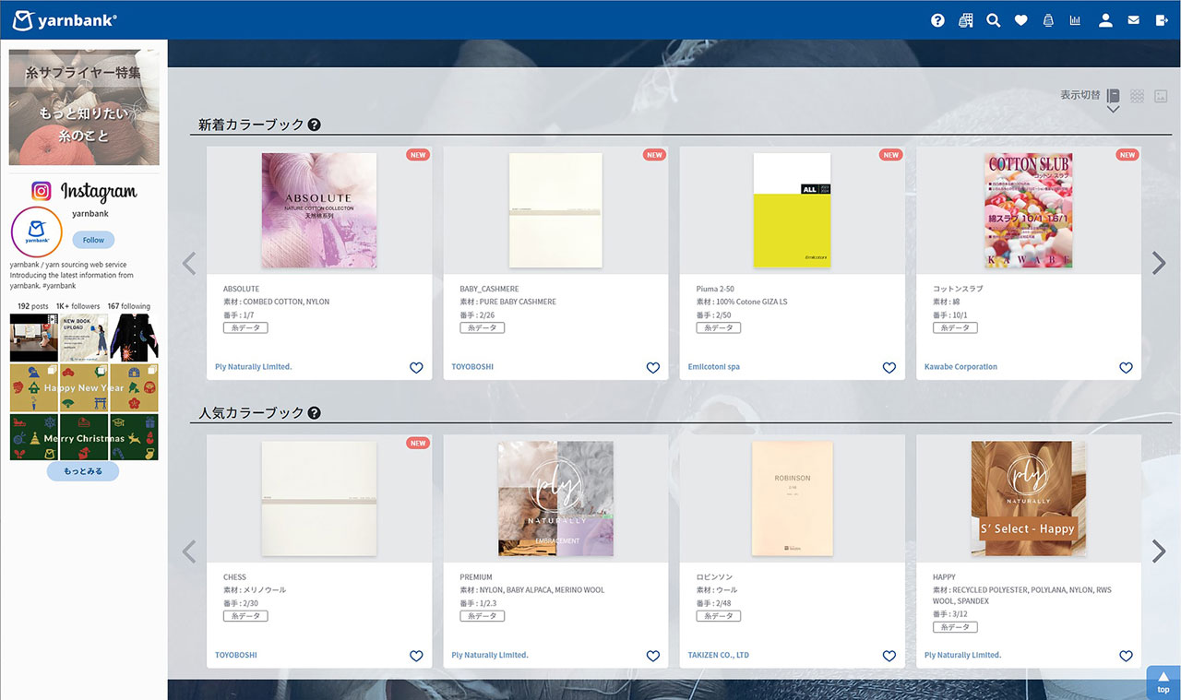Open the help question mark icon in header
This screenshot has height=700, width=1181.
click(937, 20)
